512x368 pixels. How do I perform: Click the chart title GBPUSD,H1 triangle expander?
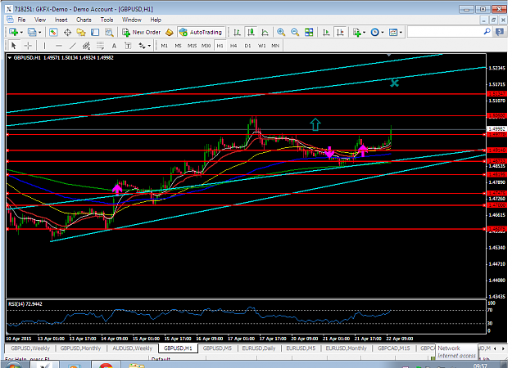click(x=10, y=58)
